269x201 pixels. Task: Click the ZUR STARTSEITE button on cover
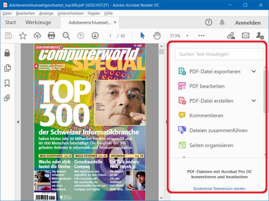click(x=49, y=47)
